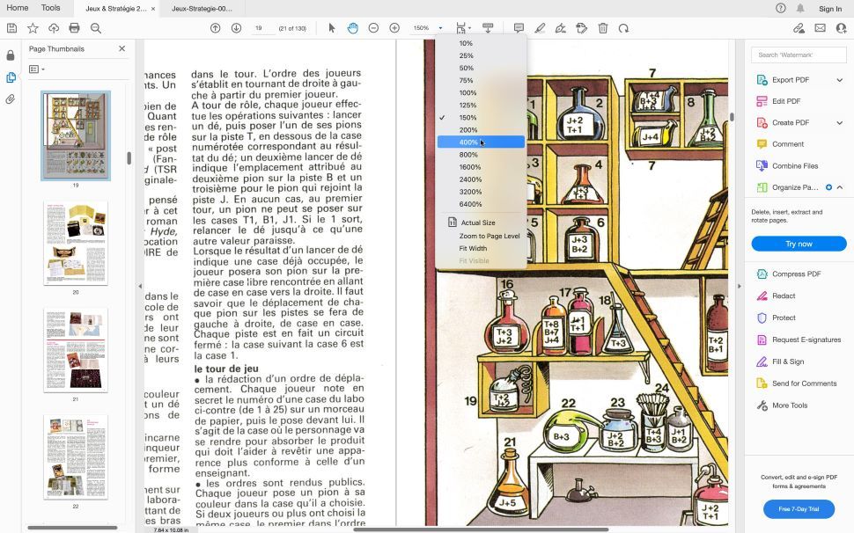Select the Hand tool in the toolbar
The image size is (854, 533).
[352, 27]
